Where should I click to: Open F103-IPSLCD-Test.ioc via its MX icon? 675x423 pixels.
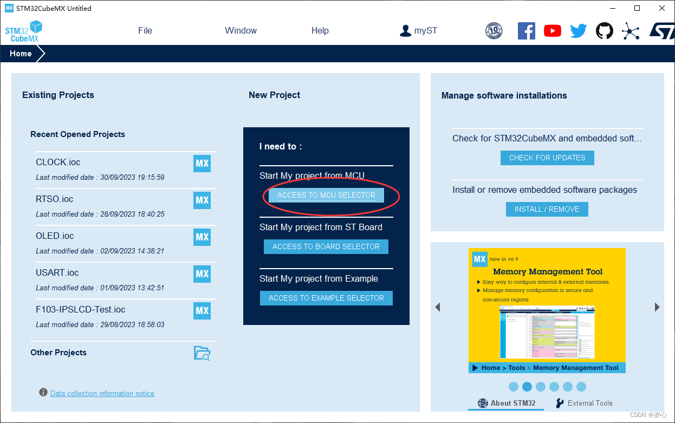click(x=202, y=311)
